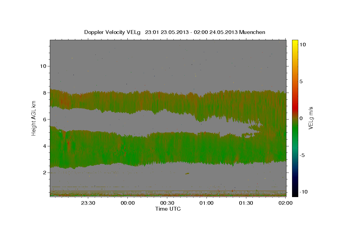The width and height of the screenshot is (354, 236).
Task: Click the colorbar tick label '5'
Action: tap(301, 81)
